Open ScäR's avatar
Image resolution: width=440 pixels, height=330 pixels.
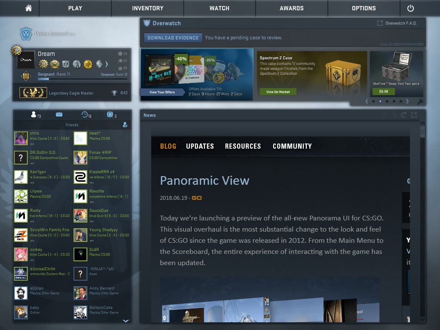point(80,254)
